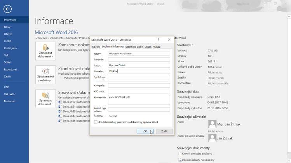Click the '27,8 MB' size value
The width and height of the screenshot is (291, 163).
point(213,50)
